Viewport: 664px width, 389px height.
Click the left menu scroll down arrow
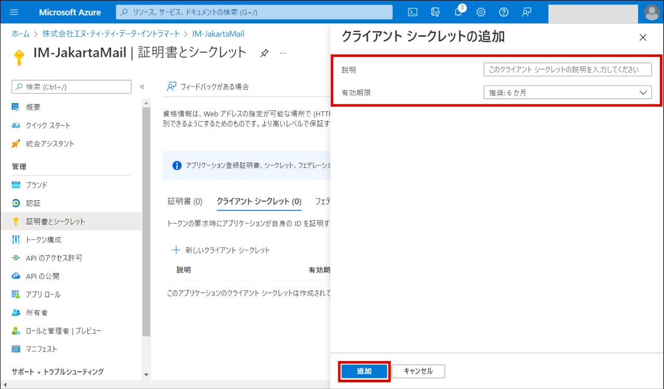point(146,374)
